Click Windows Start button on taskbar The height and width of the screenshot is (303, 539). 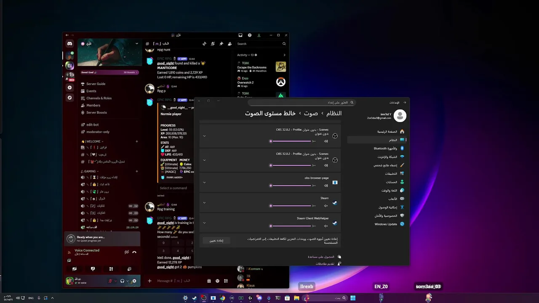coord(353,298)
